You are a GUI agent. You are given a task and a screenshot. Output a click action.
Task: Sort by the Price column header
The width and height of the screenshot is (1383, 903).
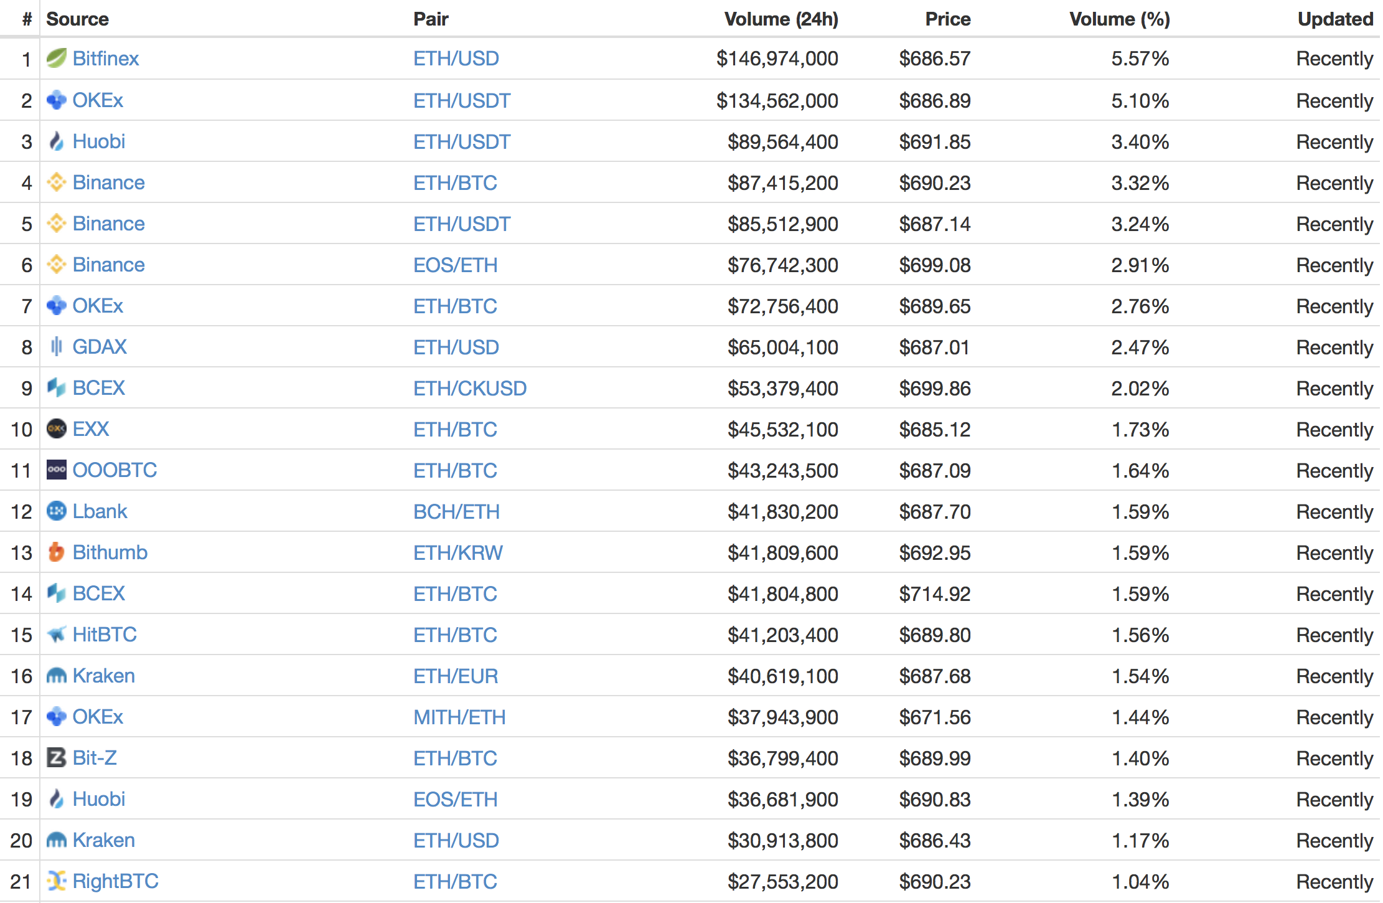(x=948, y=19)
